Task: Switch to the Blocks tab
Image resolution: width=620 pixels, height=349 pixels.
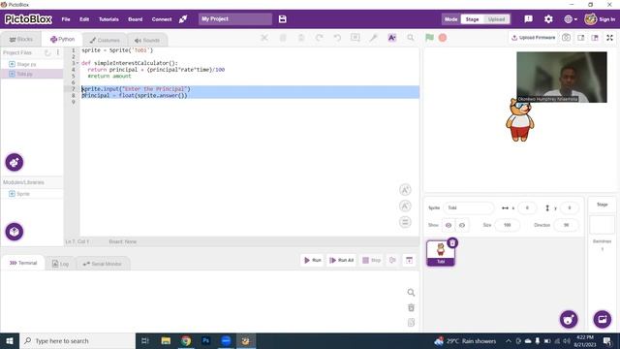Action: point(21,40)
